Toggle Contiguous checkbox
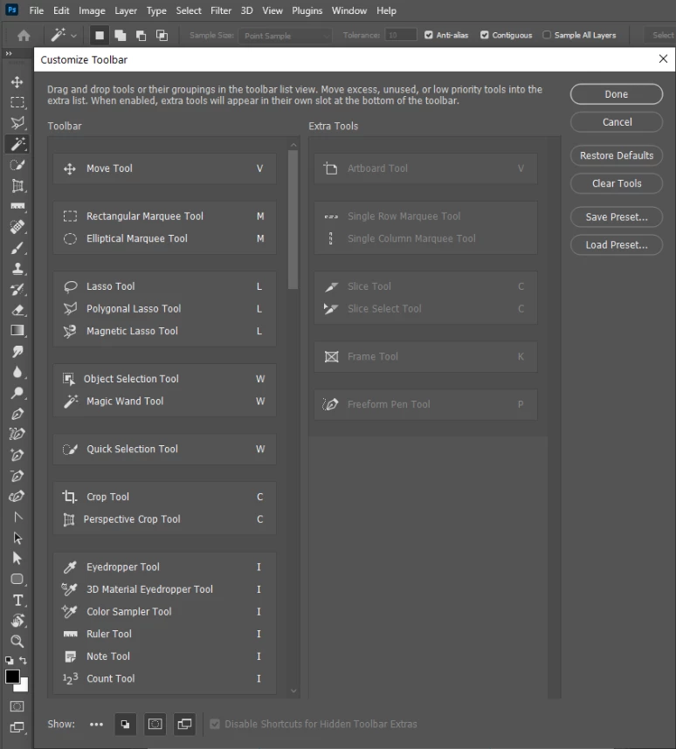 [484, 35]
